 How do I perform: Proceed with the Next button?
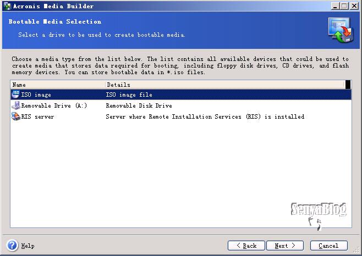point(285,246)
